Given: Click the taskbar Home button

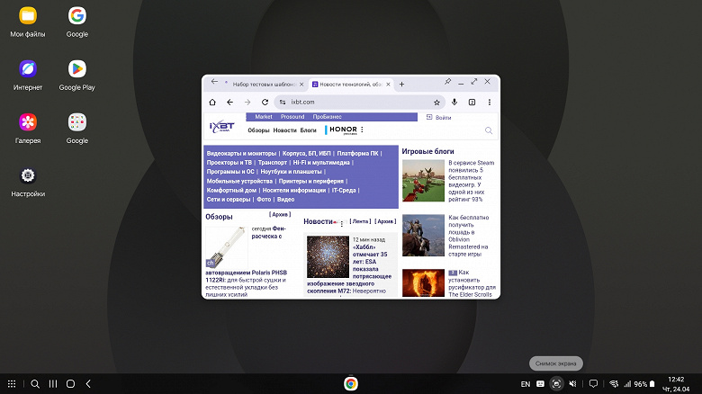Looking at the screenshot, I should point(70,384).
